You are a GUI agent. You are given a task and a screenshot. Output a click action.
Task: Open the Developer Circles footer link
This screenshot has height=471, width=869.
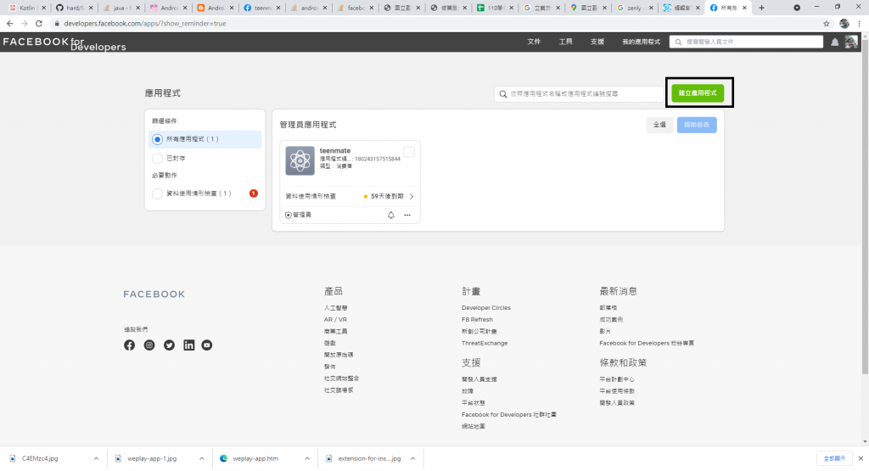[x=486, y=307]
